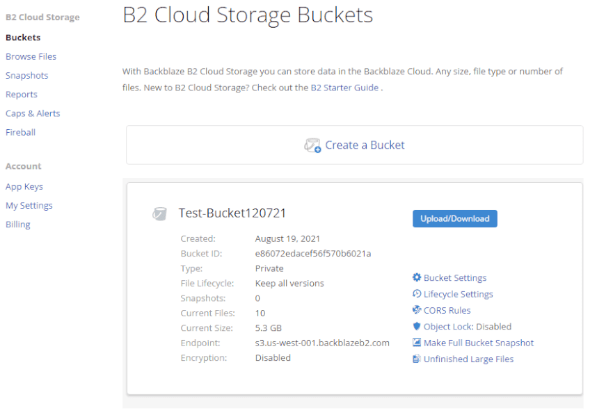
Task: Click the Bucket Settings gear icon
Action: [417, 277]
